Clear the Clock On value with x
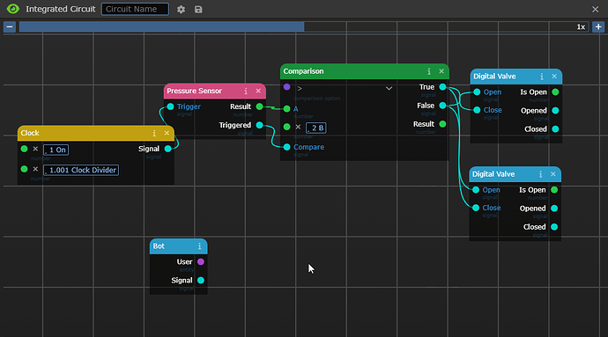608x337 pixels. (35, 149)
